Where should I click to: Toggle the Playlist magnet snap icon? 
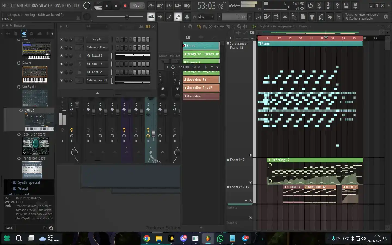click(190, 26)
